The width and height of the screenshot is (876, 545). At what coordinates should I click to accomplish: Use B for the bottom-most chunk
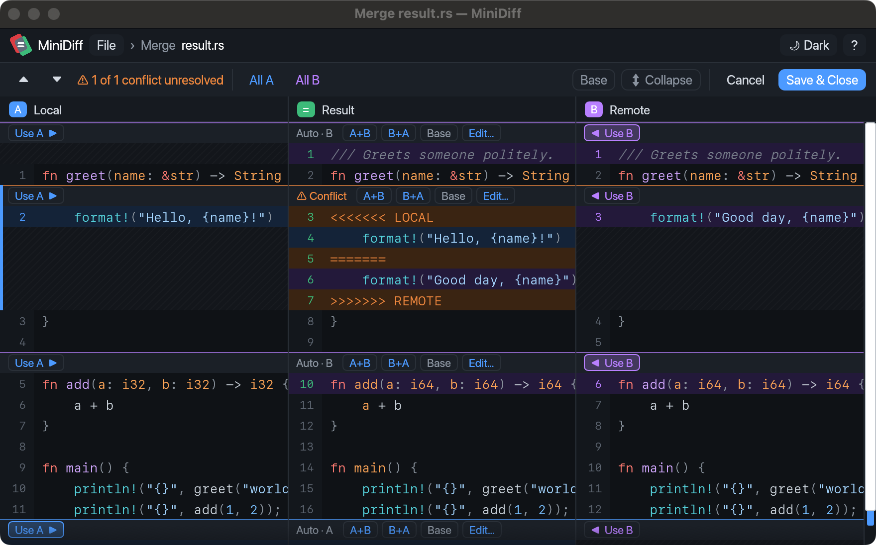(612, 530)
